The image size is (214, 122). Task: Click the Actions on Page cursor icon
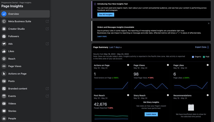click(4, 74)
